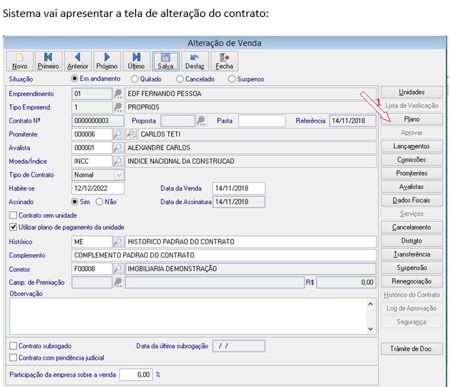Open the Tipo de Contrato dropdown

pos(119,175)
